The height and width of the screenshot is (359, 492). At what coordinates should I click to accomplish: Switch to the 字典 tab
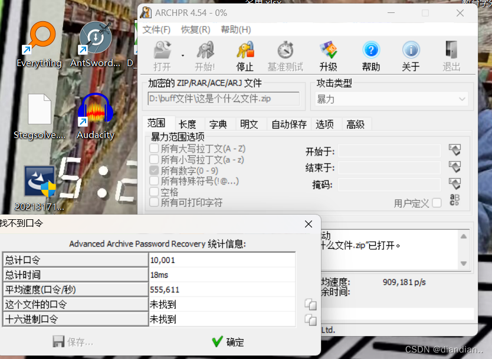tap(218, 124)
